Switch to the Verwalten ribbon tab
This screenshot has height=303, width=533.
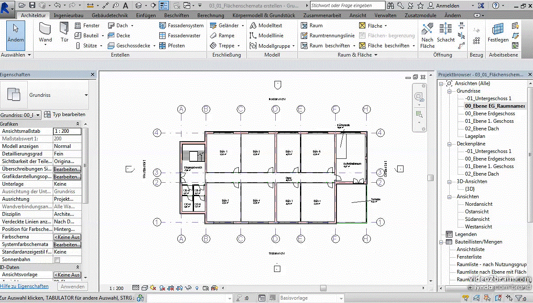pos(386,16)
